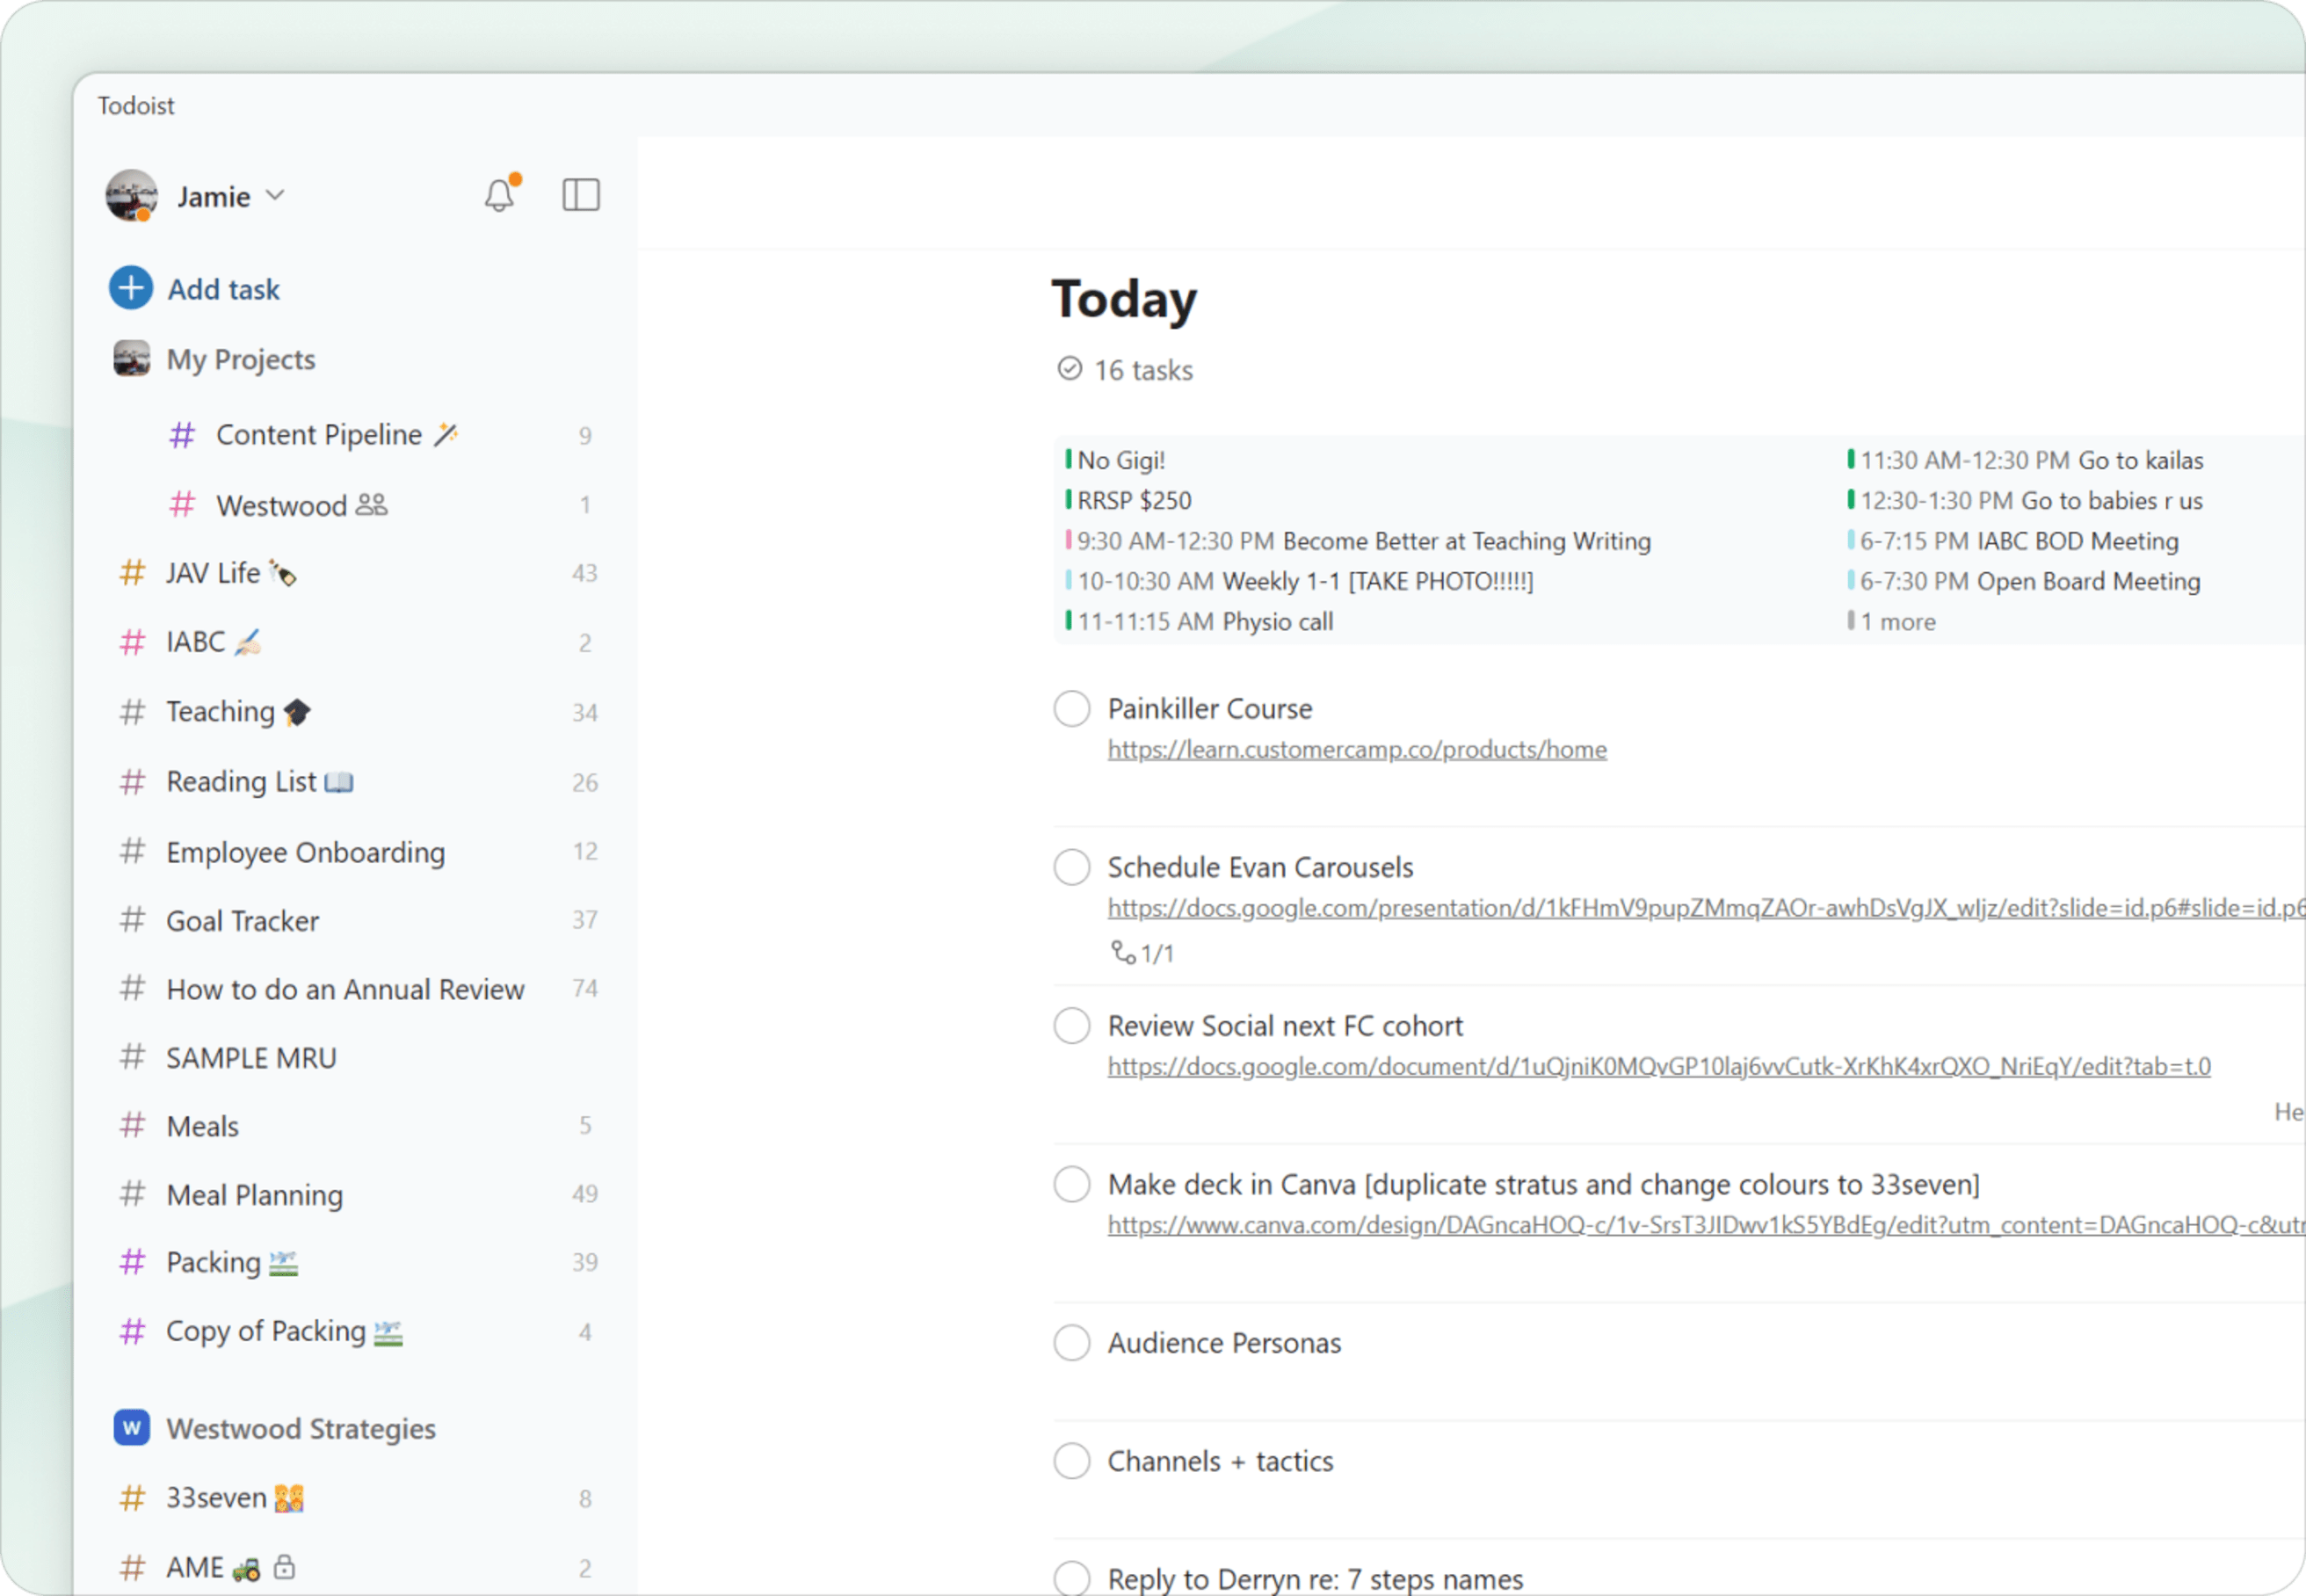Click hash icon beside Goal Tracker
2306x1596 pixels.
[132, 920]
